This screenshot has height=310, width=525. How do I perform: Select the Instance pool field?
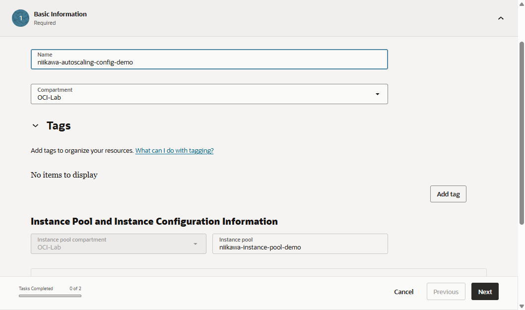(x=300, y=247)
